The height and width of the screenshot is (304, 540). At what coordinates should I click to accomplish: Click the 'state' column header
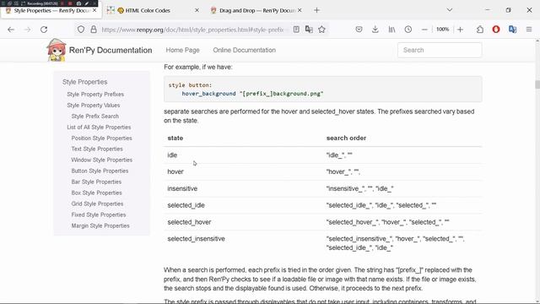coord(175,138)
